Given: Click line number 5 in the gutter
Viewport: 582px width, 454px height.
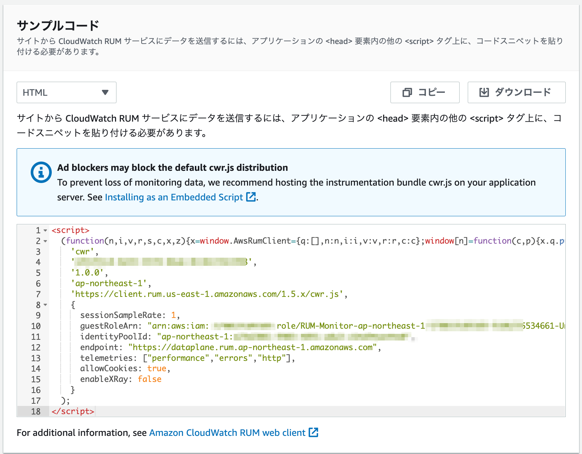Looking at the screenshot, I should [x=38, y=273].
